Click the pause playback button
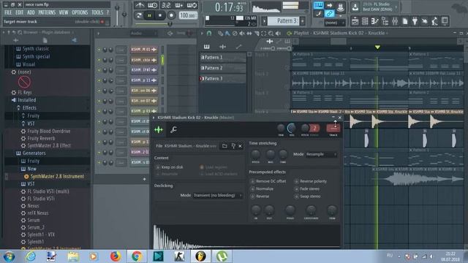Viewport: 468px width, 263px height. point(149,15)
